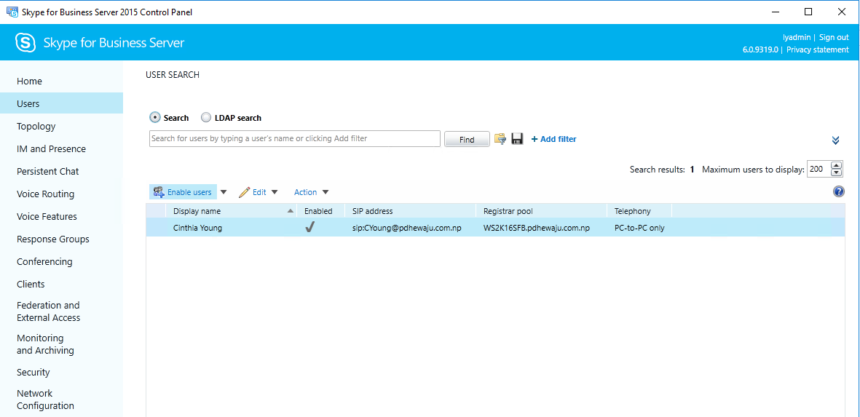
Task: Click the Find button
Action: tap(467, 139)
